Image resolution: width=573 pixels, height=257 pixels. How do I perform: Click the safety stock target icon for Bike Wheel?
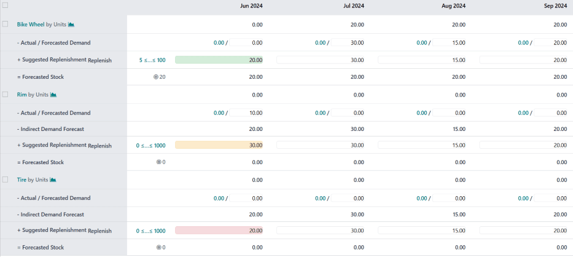[156, 77]
